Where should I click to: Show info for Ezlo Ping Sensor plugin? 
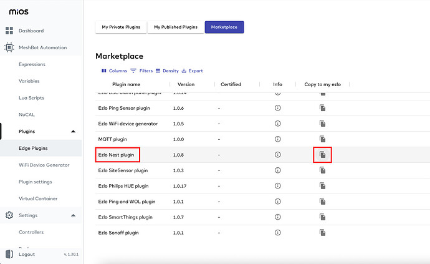coord(277,108)
